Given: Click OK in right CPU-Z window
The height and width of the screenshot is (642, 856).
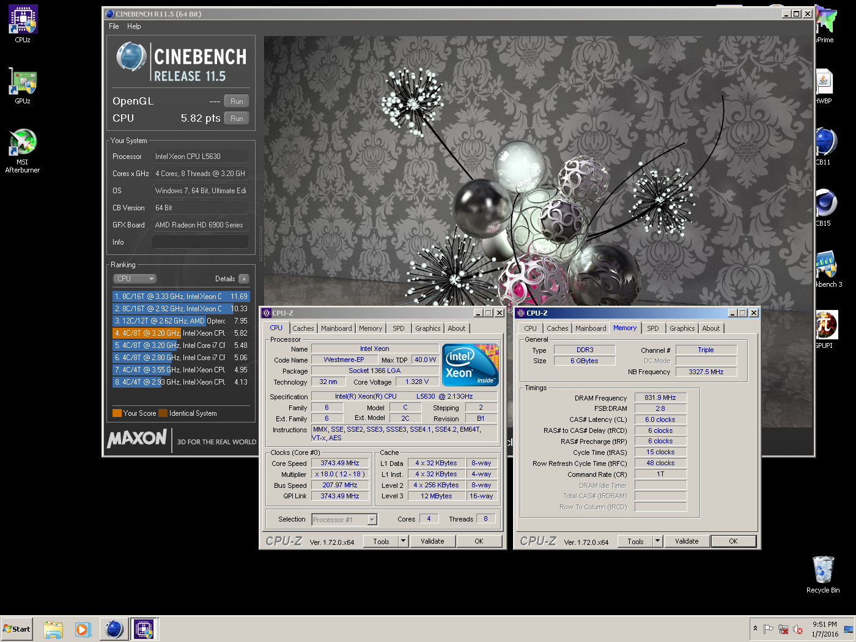Looking at the screenshot, I should click(733, 541).
